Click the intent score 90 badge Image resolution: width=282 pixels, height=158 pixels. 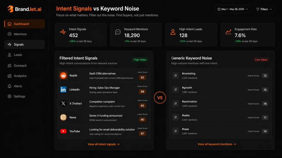(x=142, y=120)
